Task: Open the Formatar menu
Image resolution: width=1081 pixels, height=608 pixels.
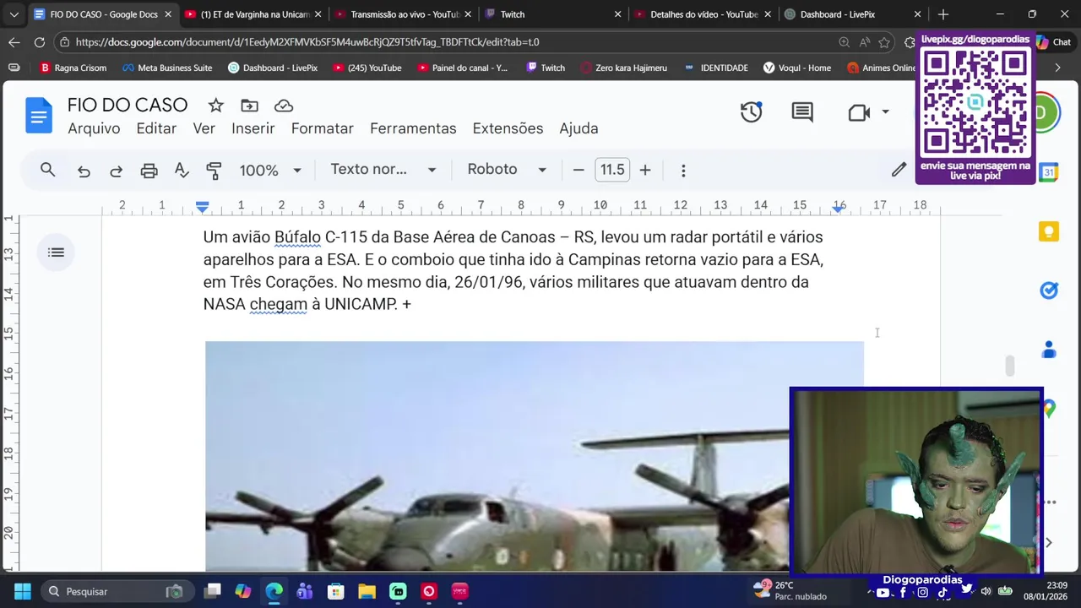Action: coord(323,128)
